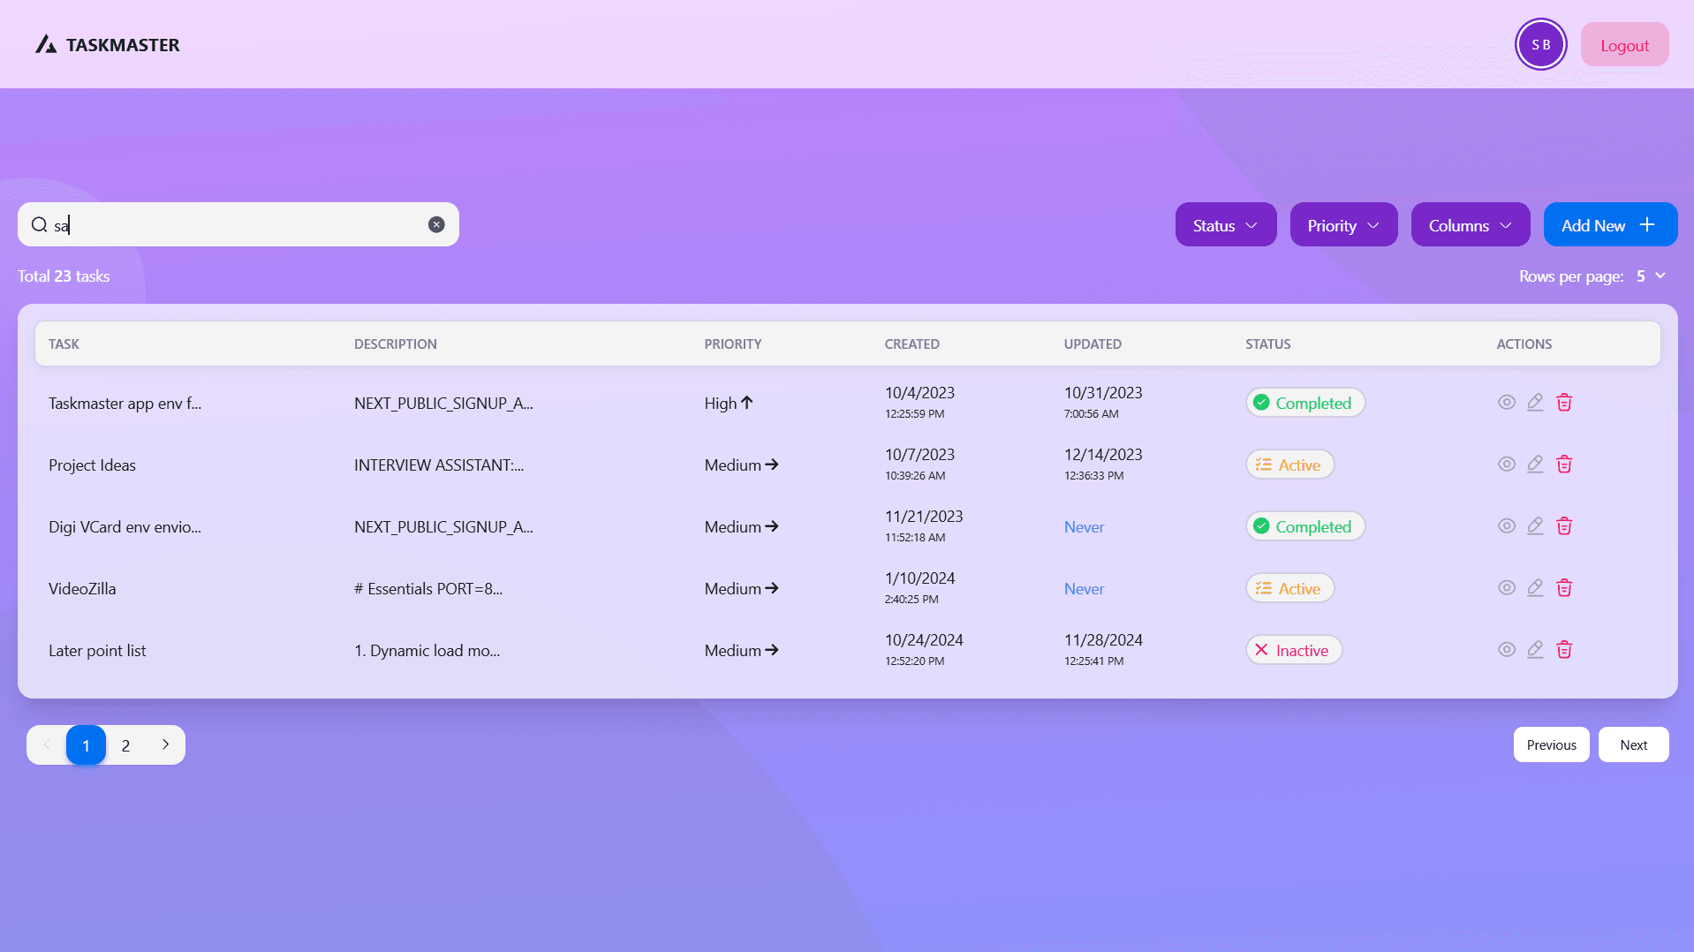Select page 2 in pagination

[x=125, y=745]
